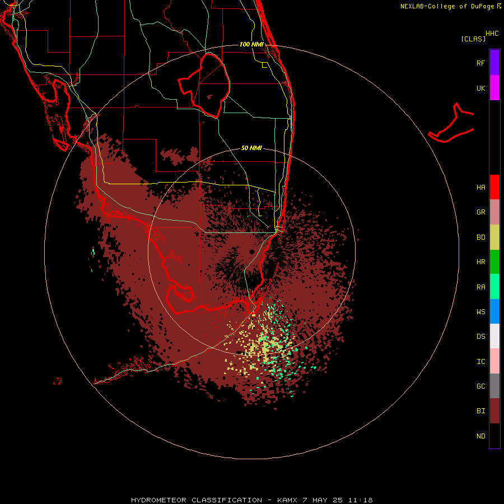Click the HHC product label

(x=492, y=34)
